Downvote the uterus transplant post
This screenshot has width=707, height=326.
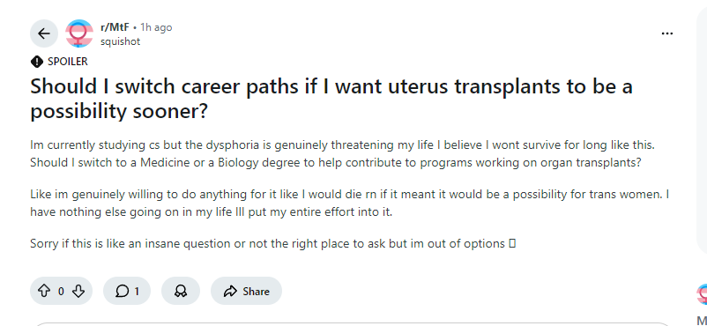[x=78, y=291]
